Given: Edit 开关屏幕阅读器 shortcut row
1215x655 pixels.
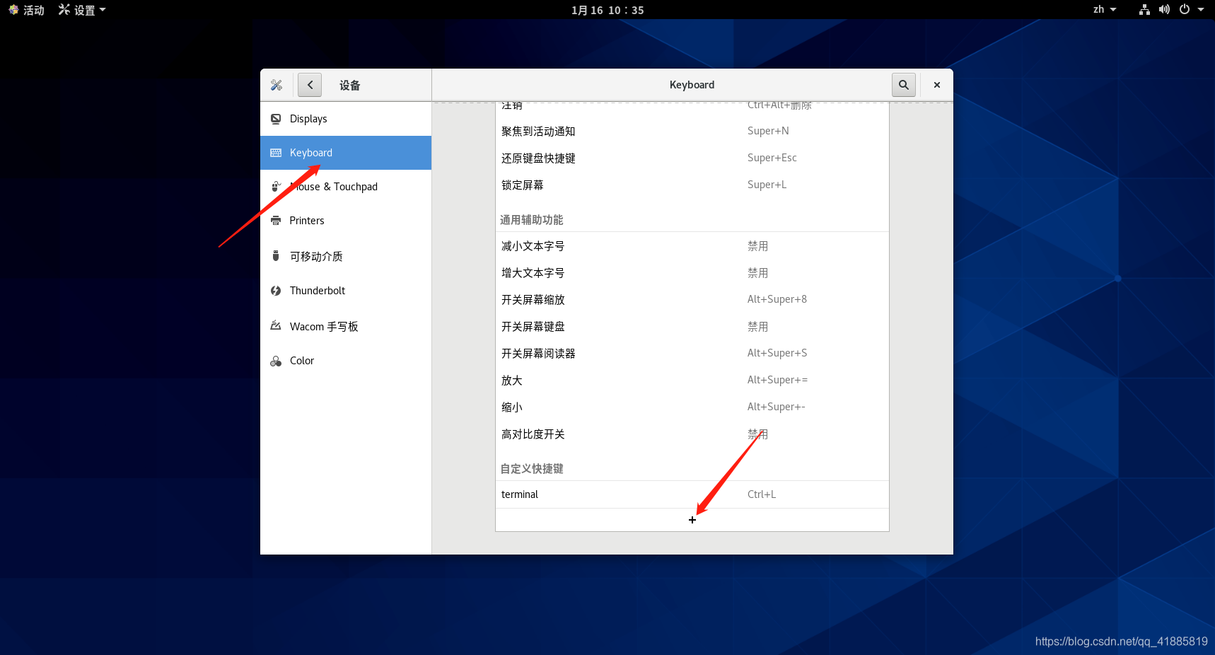Looking at the screenshot, I should (692, 354).
